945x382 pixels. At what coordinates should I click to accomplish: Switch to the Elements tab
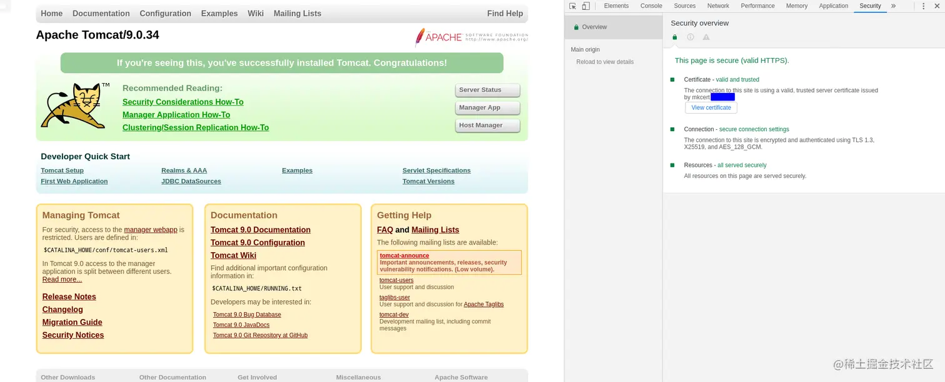click(616, 6)
